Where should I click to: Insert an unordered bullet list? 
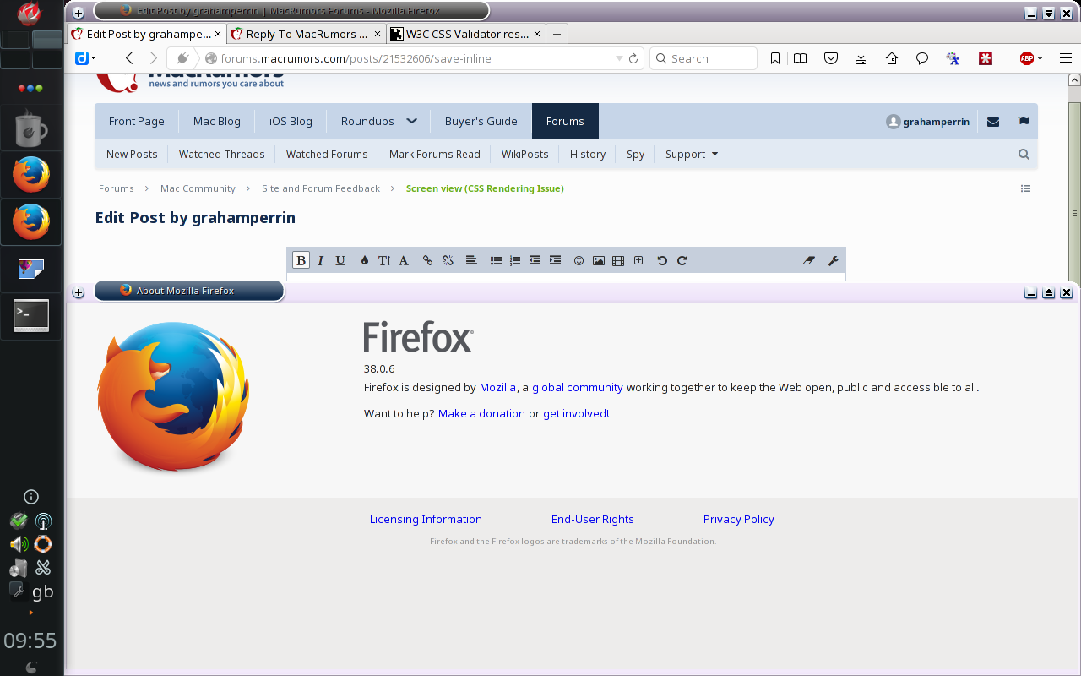(496, 260)
